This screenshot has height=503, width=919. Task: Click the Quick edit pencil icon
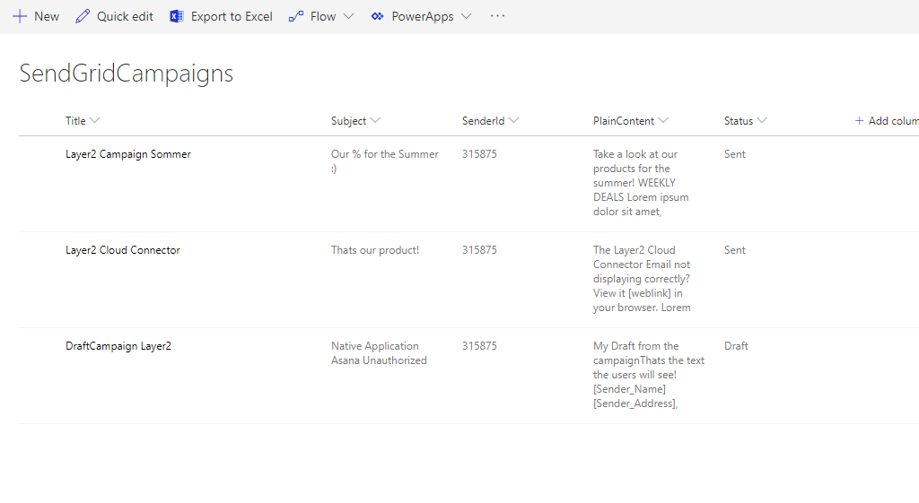click(x=83, y=16)
